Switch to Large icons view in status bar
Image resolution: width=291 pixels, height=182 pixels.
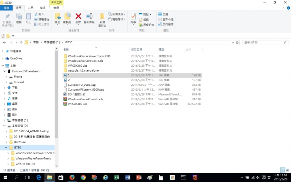(x=288, y=170)
